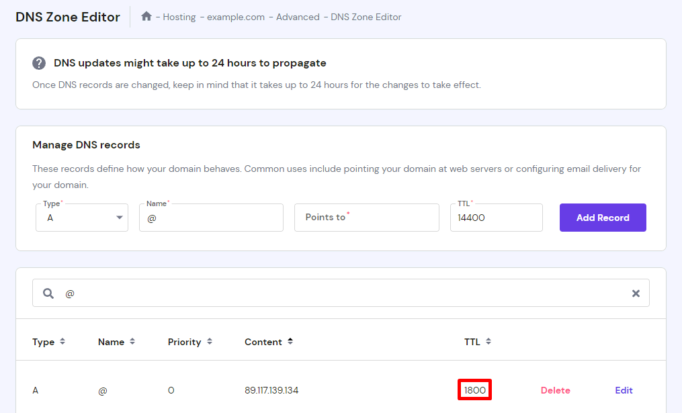Click DNS Zone Editor breadcrumb item

[x=366, y=17]
